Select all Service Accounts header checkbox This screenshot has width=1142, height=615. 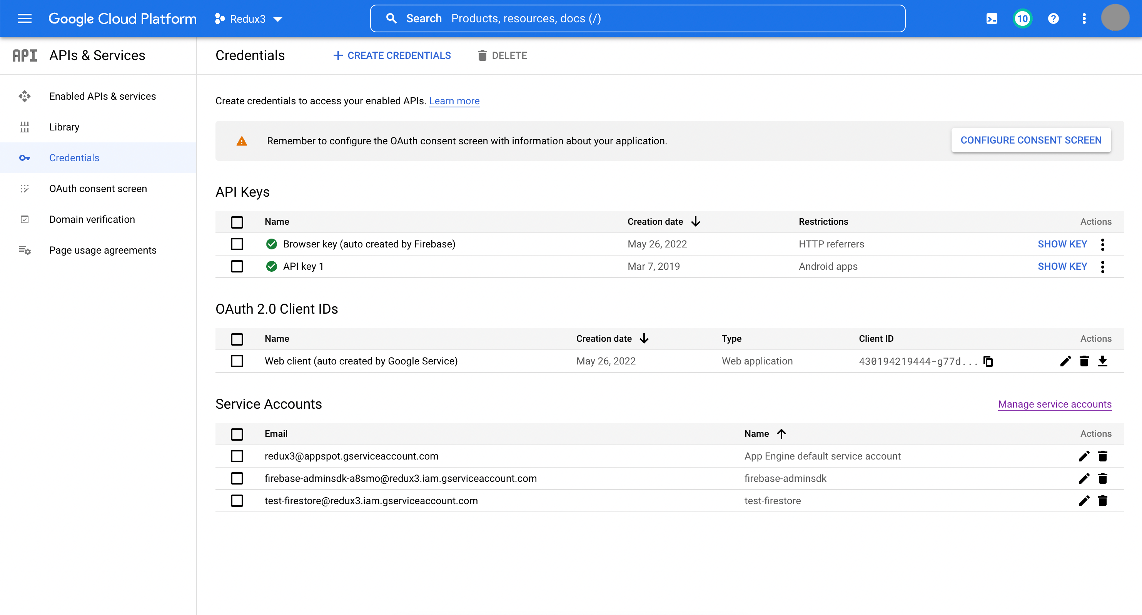pyautogui.click(x=237, y=434)
